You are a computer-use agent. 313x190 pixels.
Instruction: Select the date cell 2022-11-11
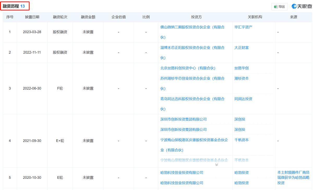pyautogui.click(x=32, y=53)
